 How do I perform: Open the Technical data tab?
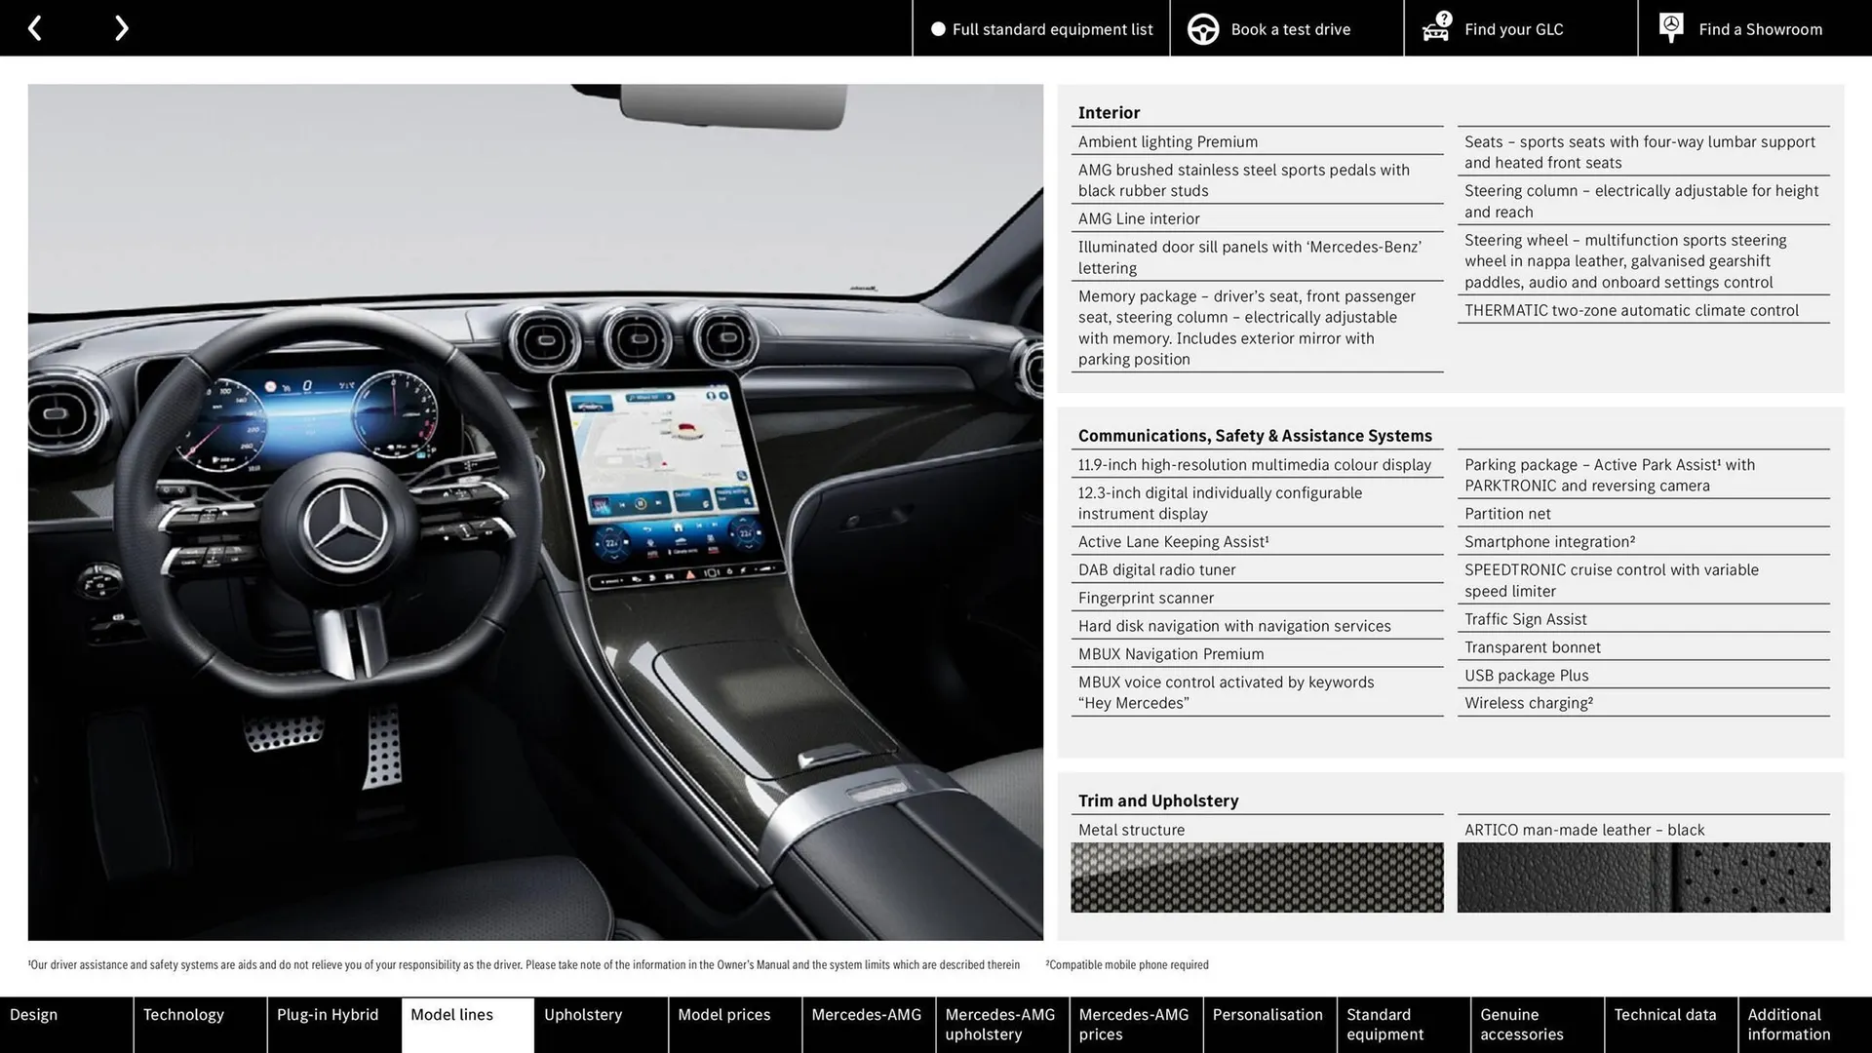1664,1014
